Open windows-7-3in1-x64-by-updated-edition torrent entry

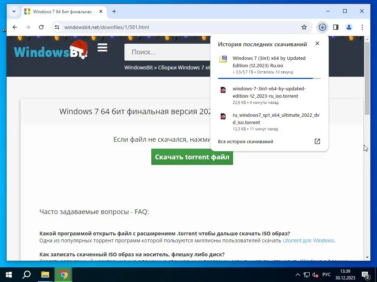click(x=269, y=95)
